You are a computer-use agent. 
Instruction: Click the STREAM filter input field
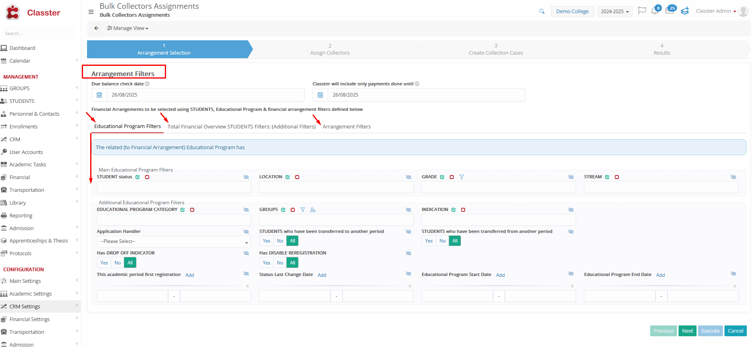661,187
